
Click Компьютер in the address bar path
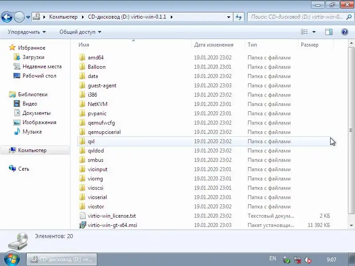(63, 17)
